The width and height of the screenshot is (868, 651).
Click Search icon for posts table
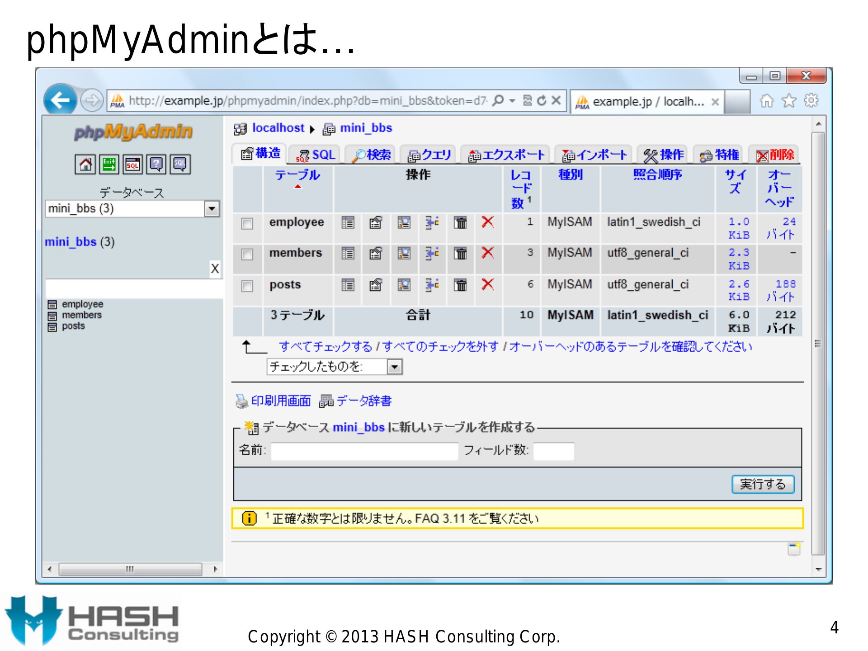pos(404,285)
